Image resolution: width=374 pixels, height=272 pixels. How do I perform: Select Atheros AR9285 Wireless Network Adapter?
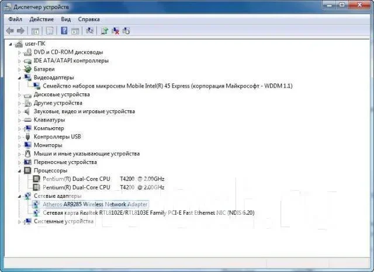pos(95,204)
